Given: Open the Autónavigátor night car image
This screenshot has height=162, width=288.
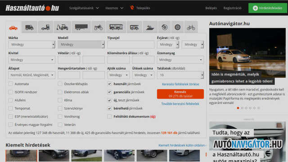Looking at the screenshot, I should click(247, 53).
